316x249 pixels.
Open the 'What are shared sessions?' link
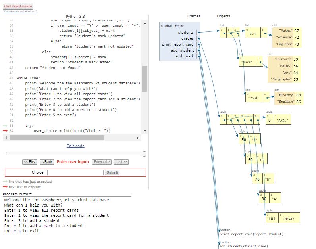[x=20, y=12]
